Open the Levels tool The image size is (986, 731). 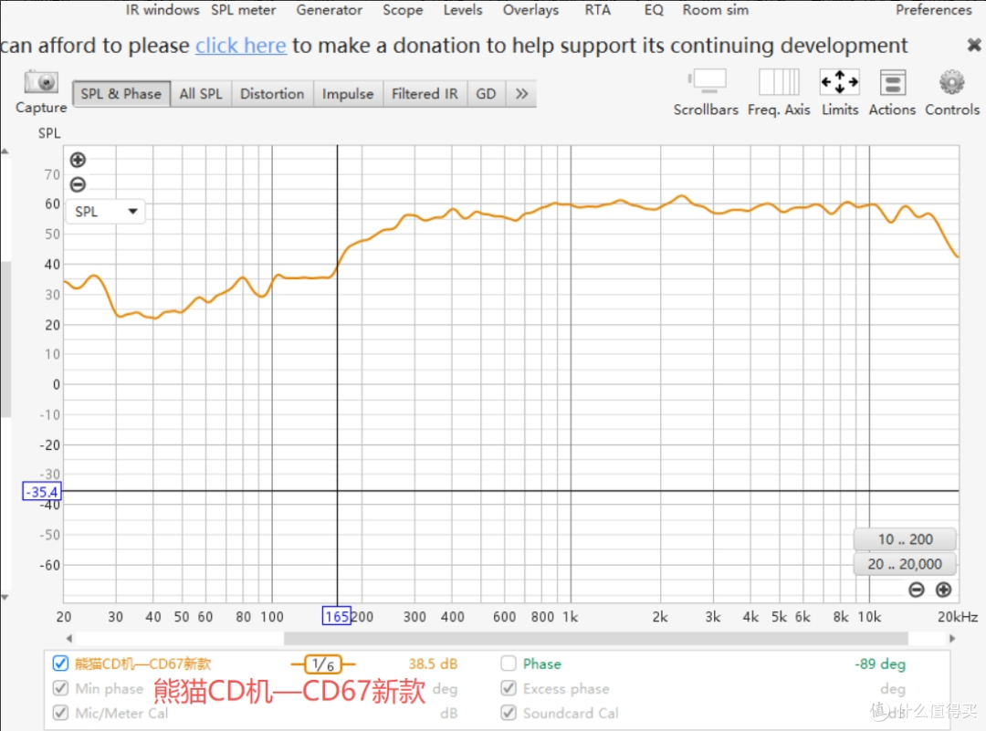click(x=463, y=9)
